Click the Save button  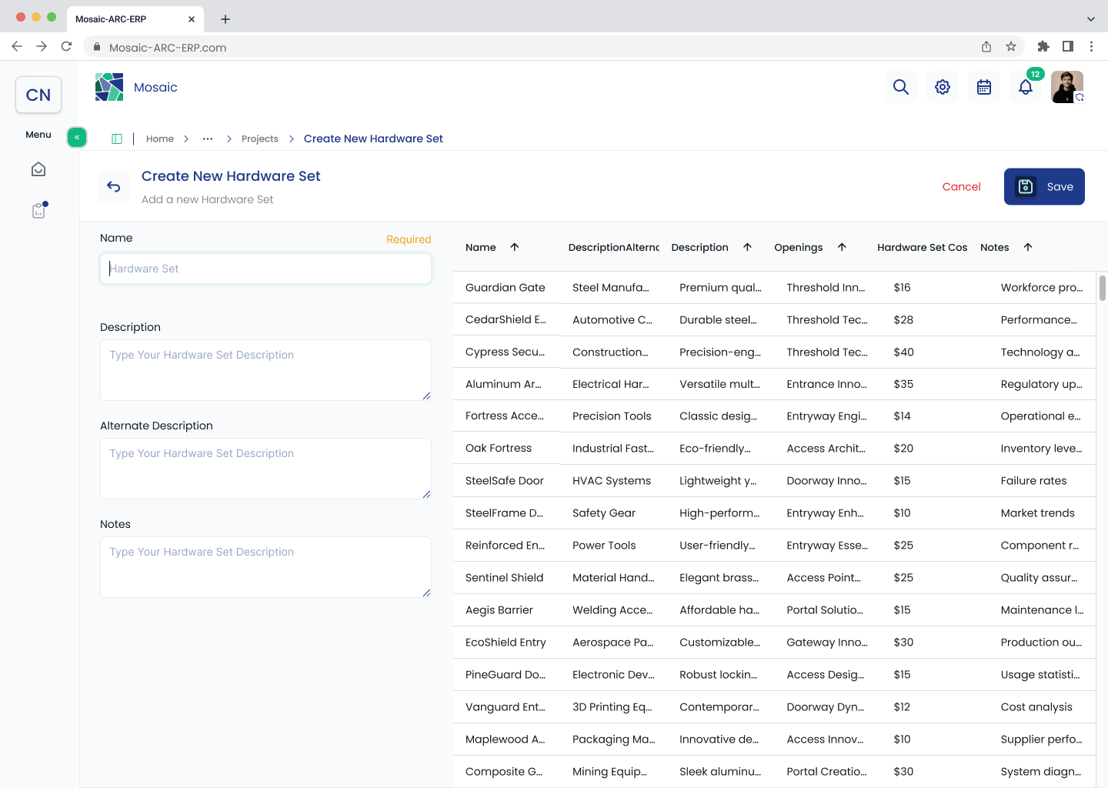pos(1044,186)
